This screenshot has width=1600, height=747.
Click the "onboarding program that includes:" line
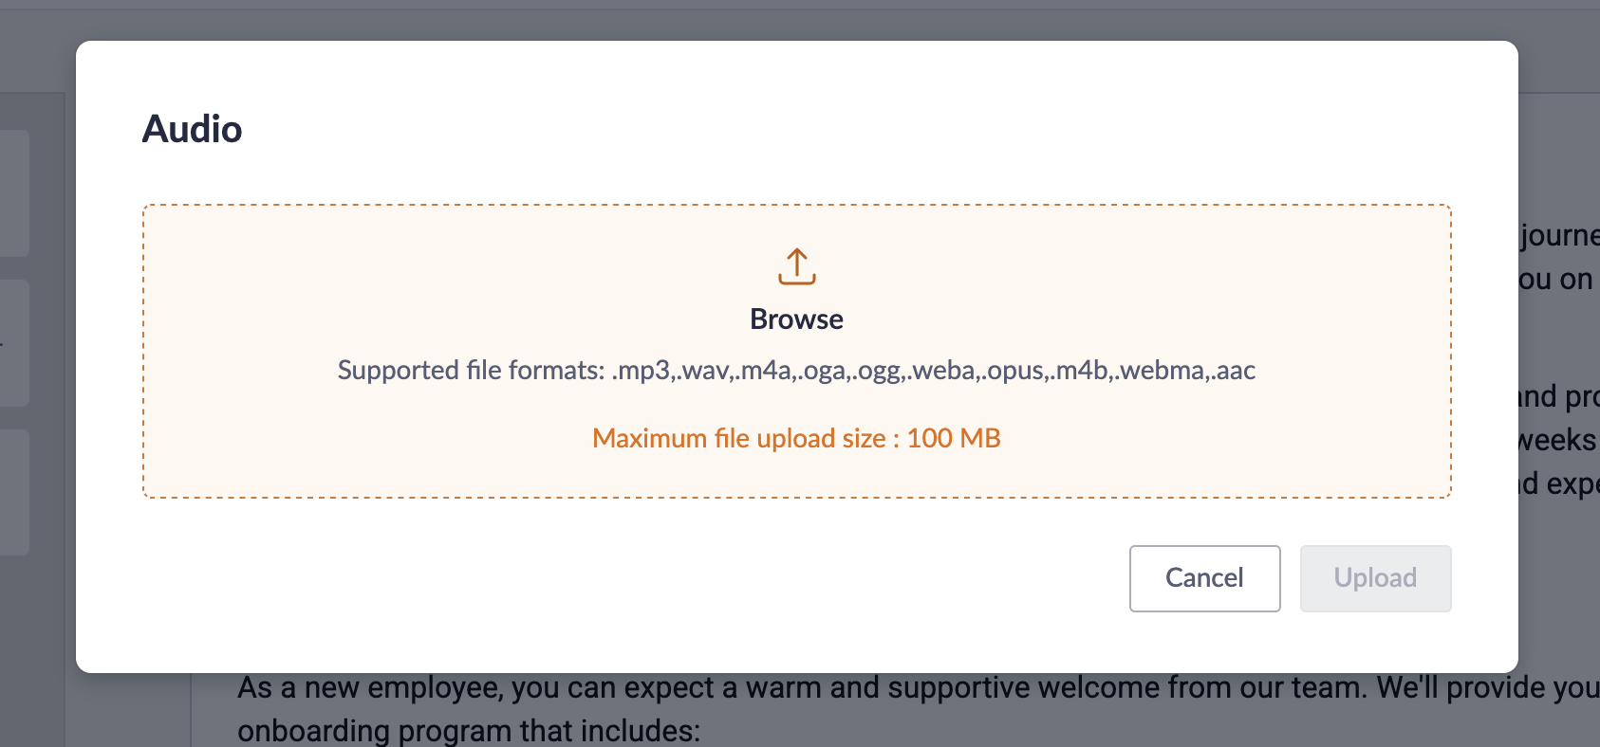(x=469, y=731)
